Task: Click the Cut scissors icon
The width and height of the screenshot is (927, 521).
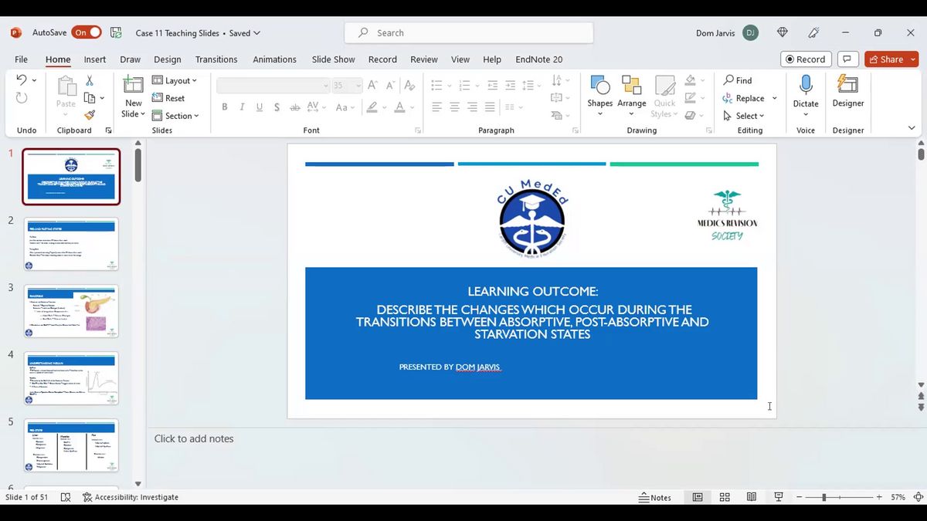Action: point(90,80)
